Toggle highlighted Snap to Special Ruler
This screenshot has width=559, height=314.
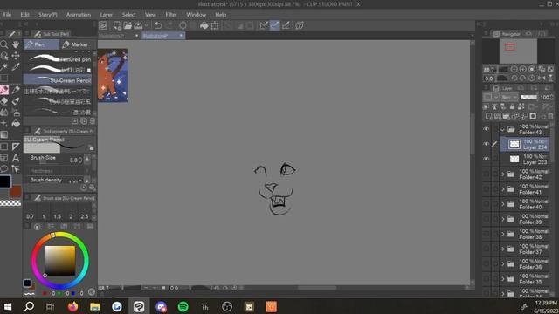275,25
